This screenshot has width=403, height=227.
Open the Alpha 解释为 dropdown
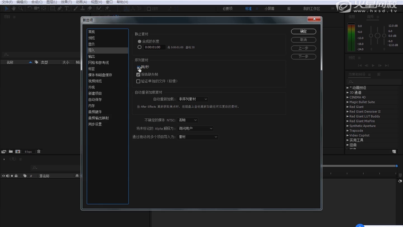click(x=196, y=128)
